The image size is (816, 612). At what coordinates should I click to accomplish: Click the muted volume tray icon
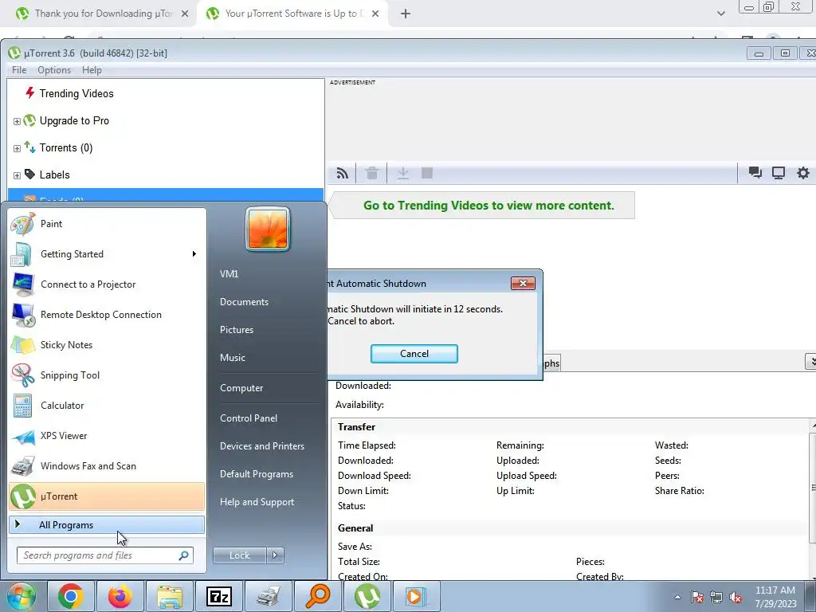736,597
